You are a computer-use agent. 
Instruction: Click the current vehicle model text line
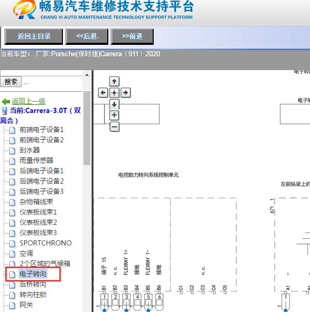(80, 54)
